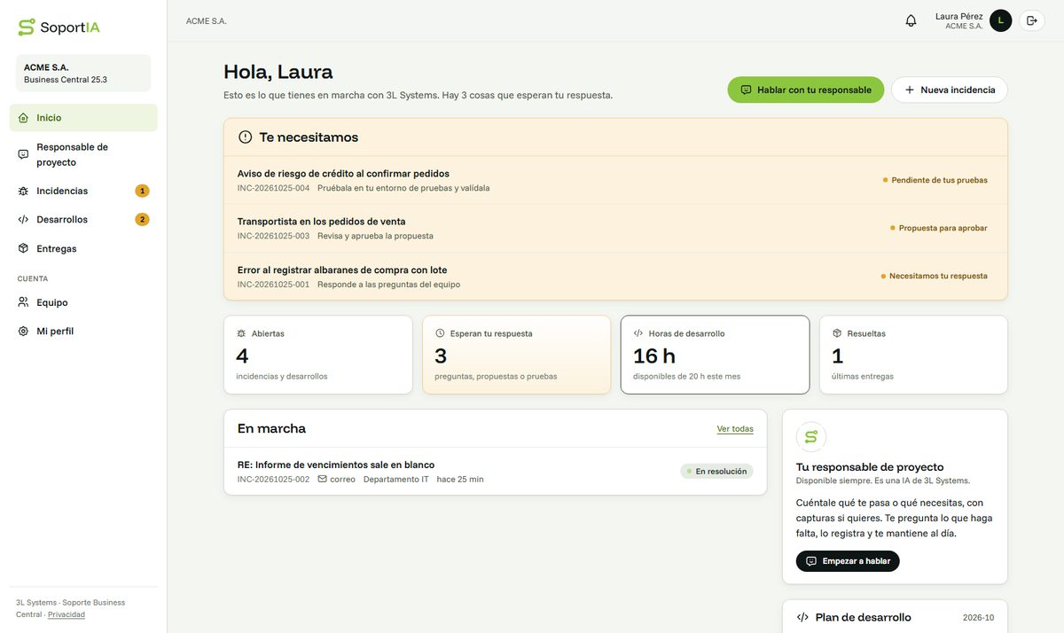Click the hace 25 min timestamp
This screenshot has height=633, width=1064.
[460, 480]
